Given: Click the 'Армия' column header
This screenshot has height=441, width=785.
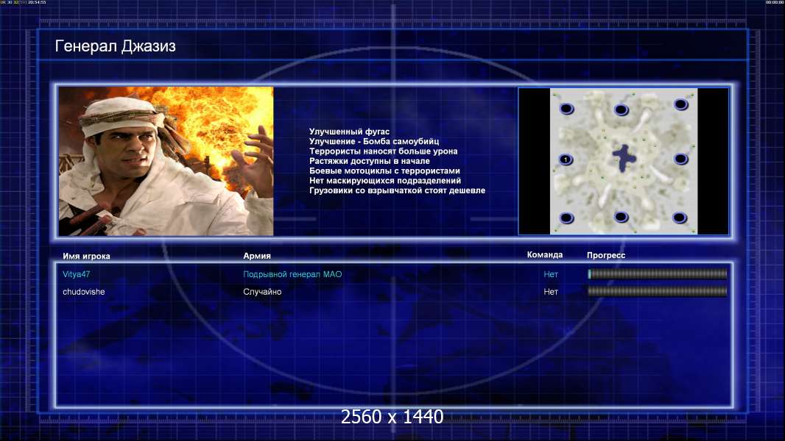Looking at the screenshot, I should [x=257, y=256].
